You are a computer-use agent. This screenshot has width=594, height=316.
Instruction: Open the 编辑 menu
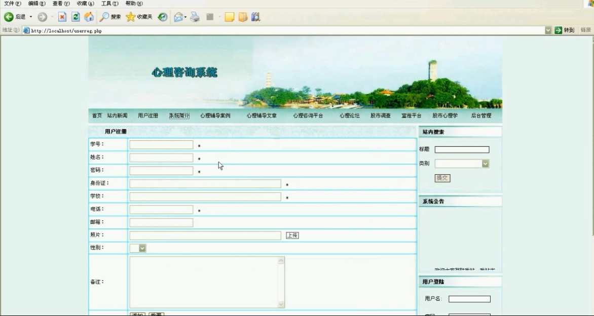[37, 4]
